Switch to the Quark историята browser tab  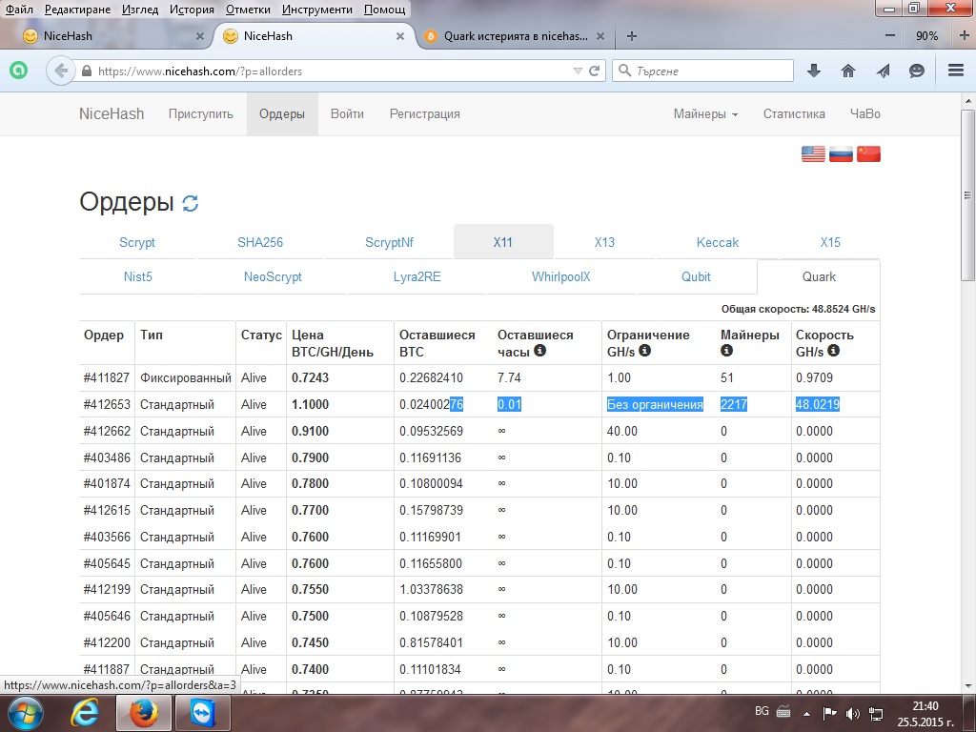[514, 36]
